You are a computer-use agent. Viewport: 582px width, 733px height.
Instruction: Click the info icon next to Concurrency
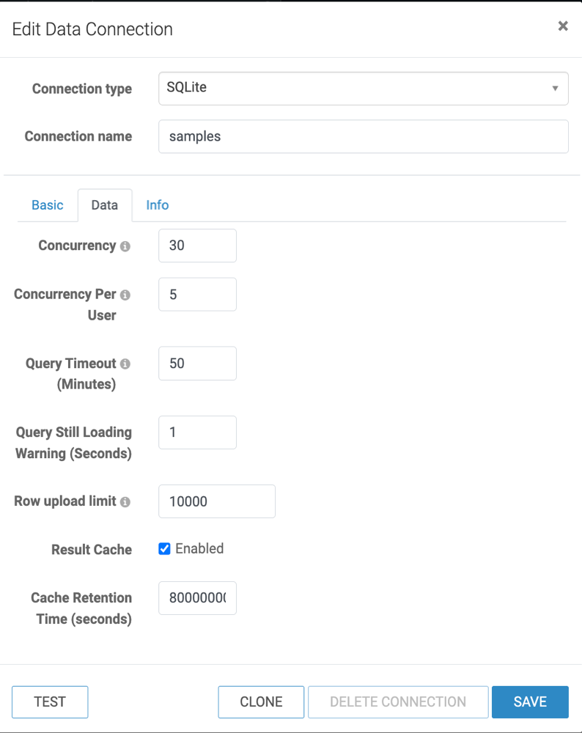125,246
